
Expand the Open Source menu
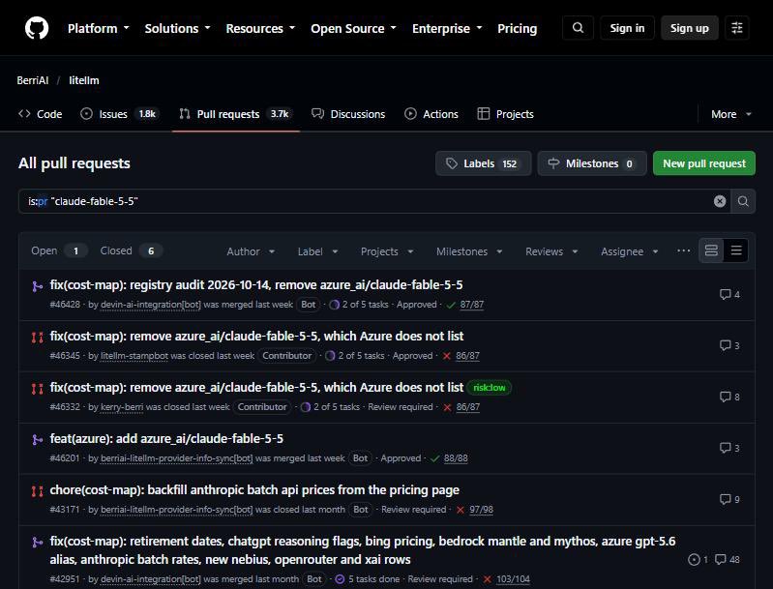[x=353, y=29]
